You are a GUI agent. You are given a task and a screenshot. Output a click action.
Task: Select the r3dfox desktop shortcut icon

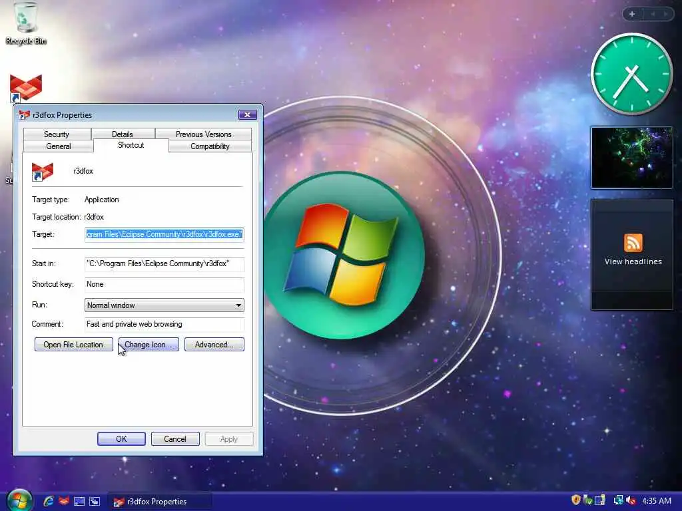coord(26,88)
